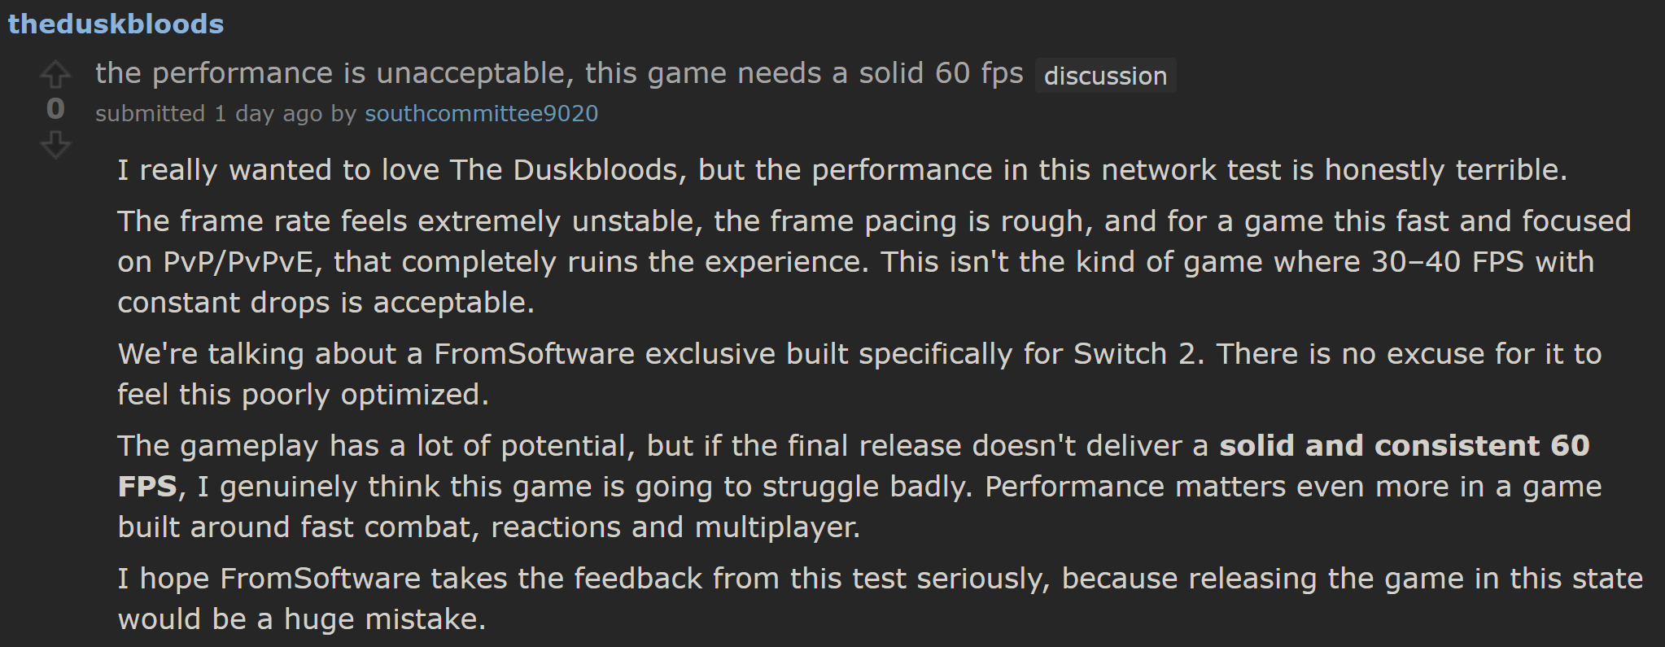The height and width of the screenshot is (647, 1665).
Task: Click the sentence beginning 'The gameplay has a lot'
Action: click(859, 486)
